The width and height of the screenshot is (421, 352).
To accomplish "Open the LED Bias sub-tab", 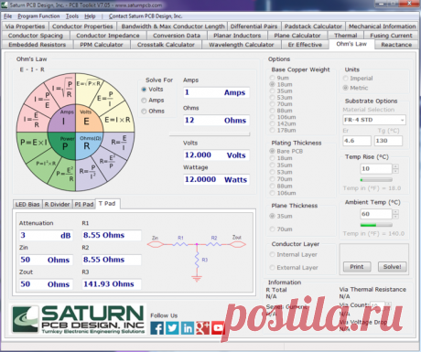I will point(27,204).
